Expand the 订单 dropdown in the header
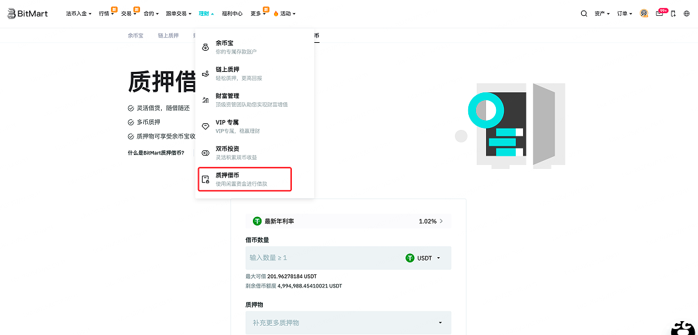This screenshot has width=698, height=335. (x=624, y=13)
